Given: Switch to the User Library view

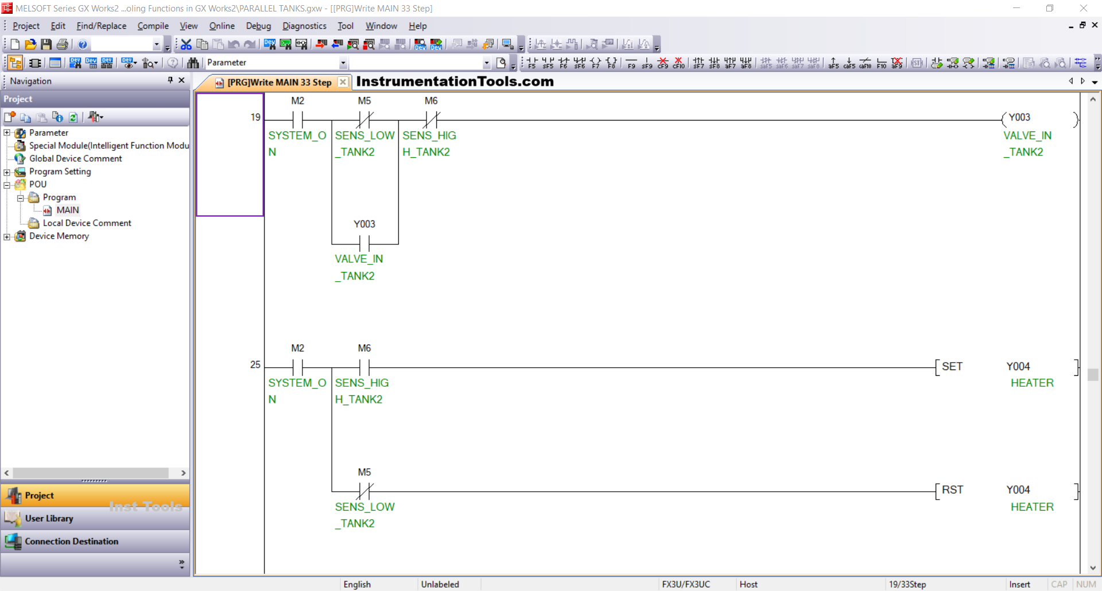Looking at the screenshot, I should [95, 518].
